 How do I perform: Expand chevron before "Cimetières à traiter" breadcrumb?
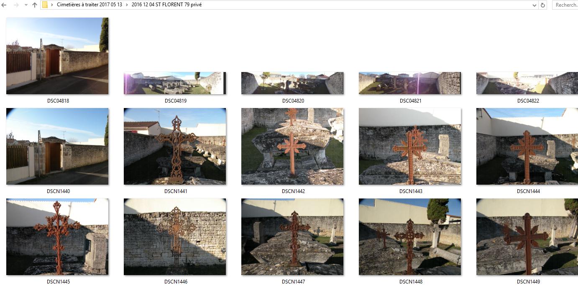coord(52,5)
